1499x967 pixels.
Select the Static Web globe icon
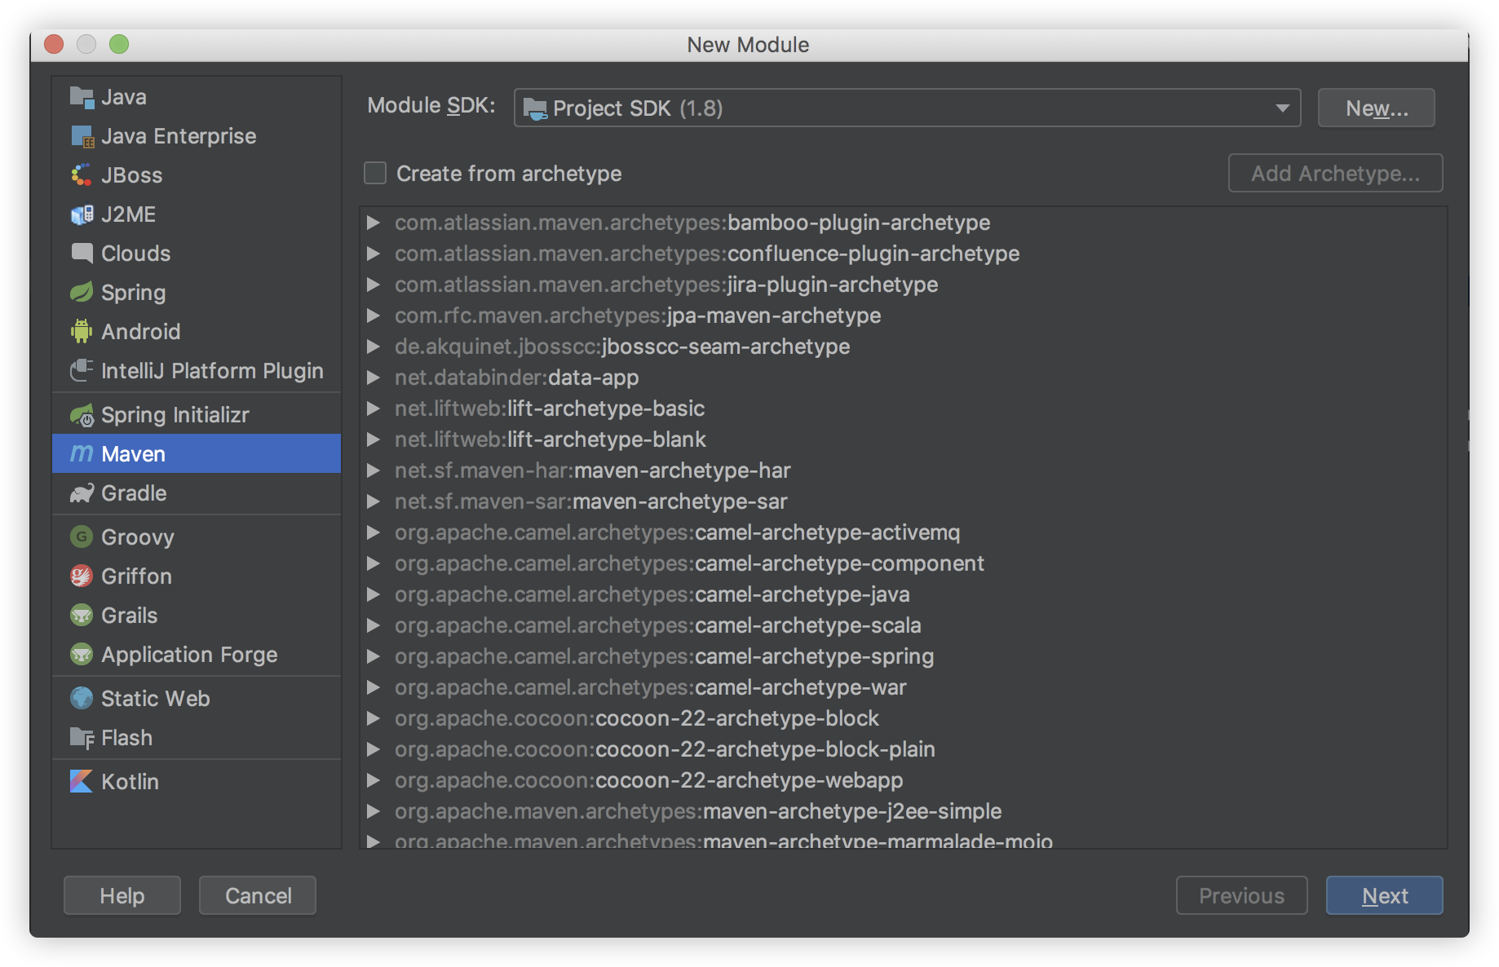point(82,699)
